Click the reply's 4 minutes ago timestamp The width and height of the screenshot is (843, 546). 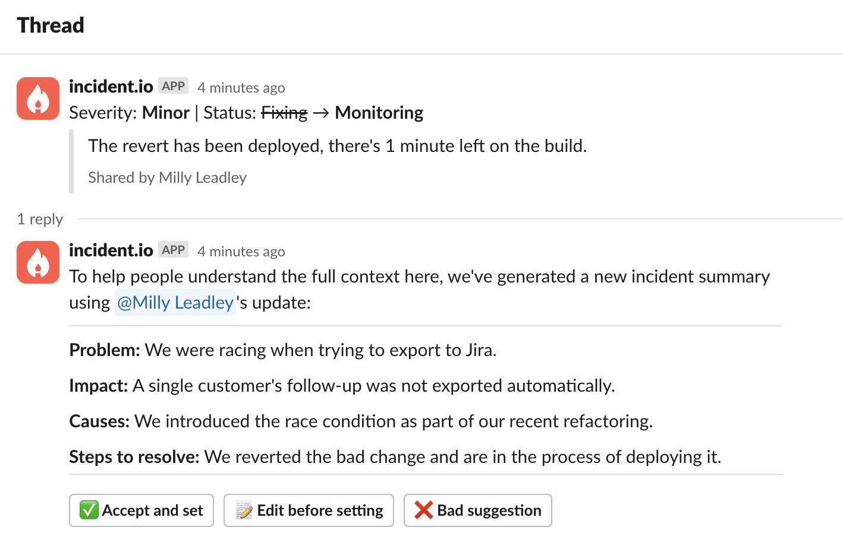pos(241,252)
